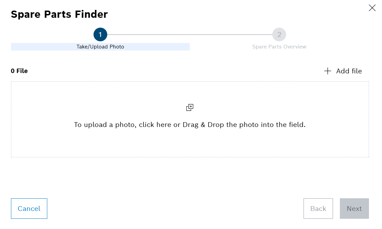The width and height of the screenshot is (382, 229).
Task: Click the Spare Parts Finder title
Action: click(59, 14)
